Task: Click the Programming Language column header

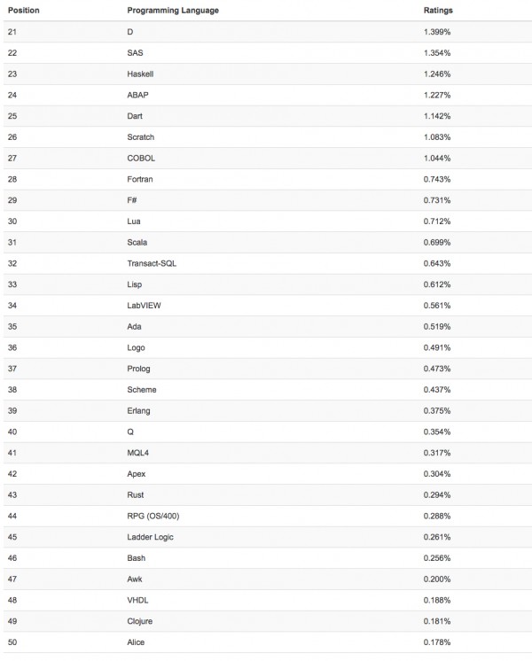Action: point(173,10)
